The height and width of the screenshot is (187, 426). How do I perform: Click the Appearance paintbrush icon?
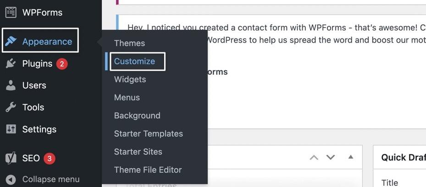tap(11, 41)
